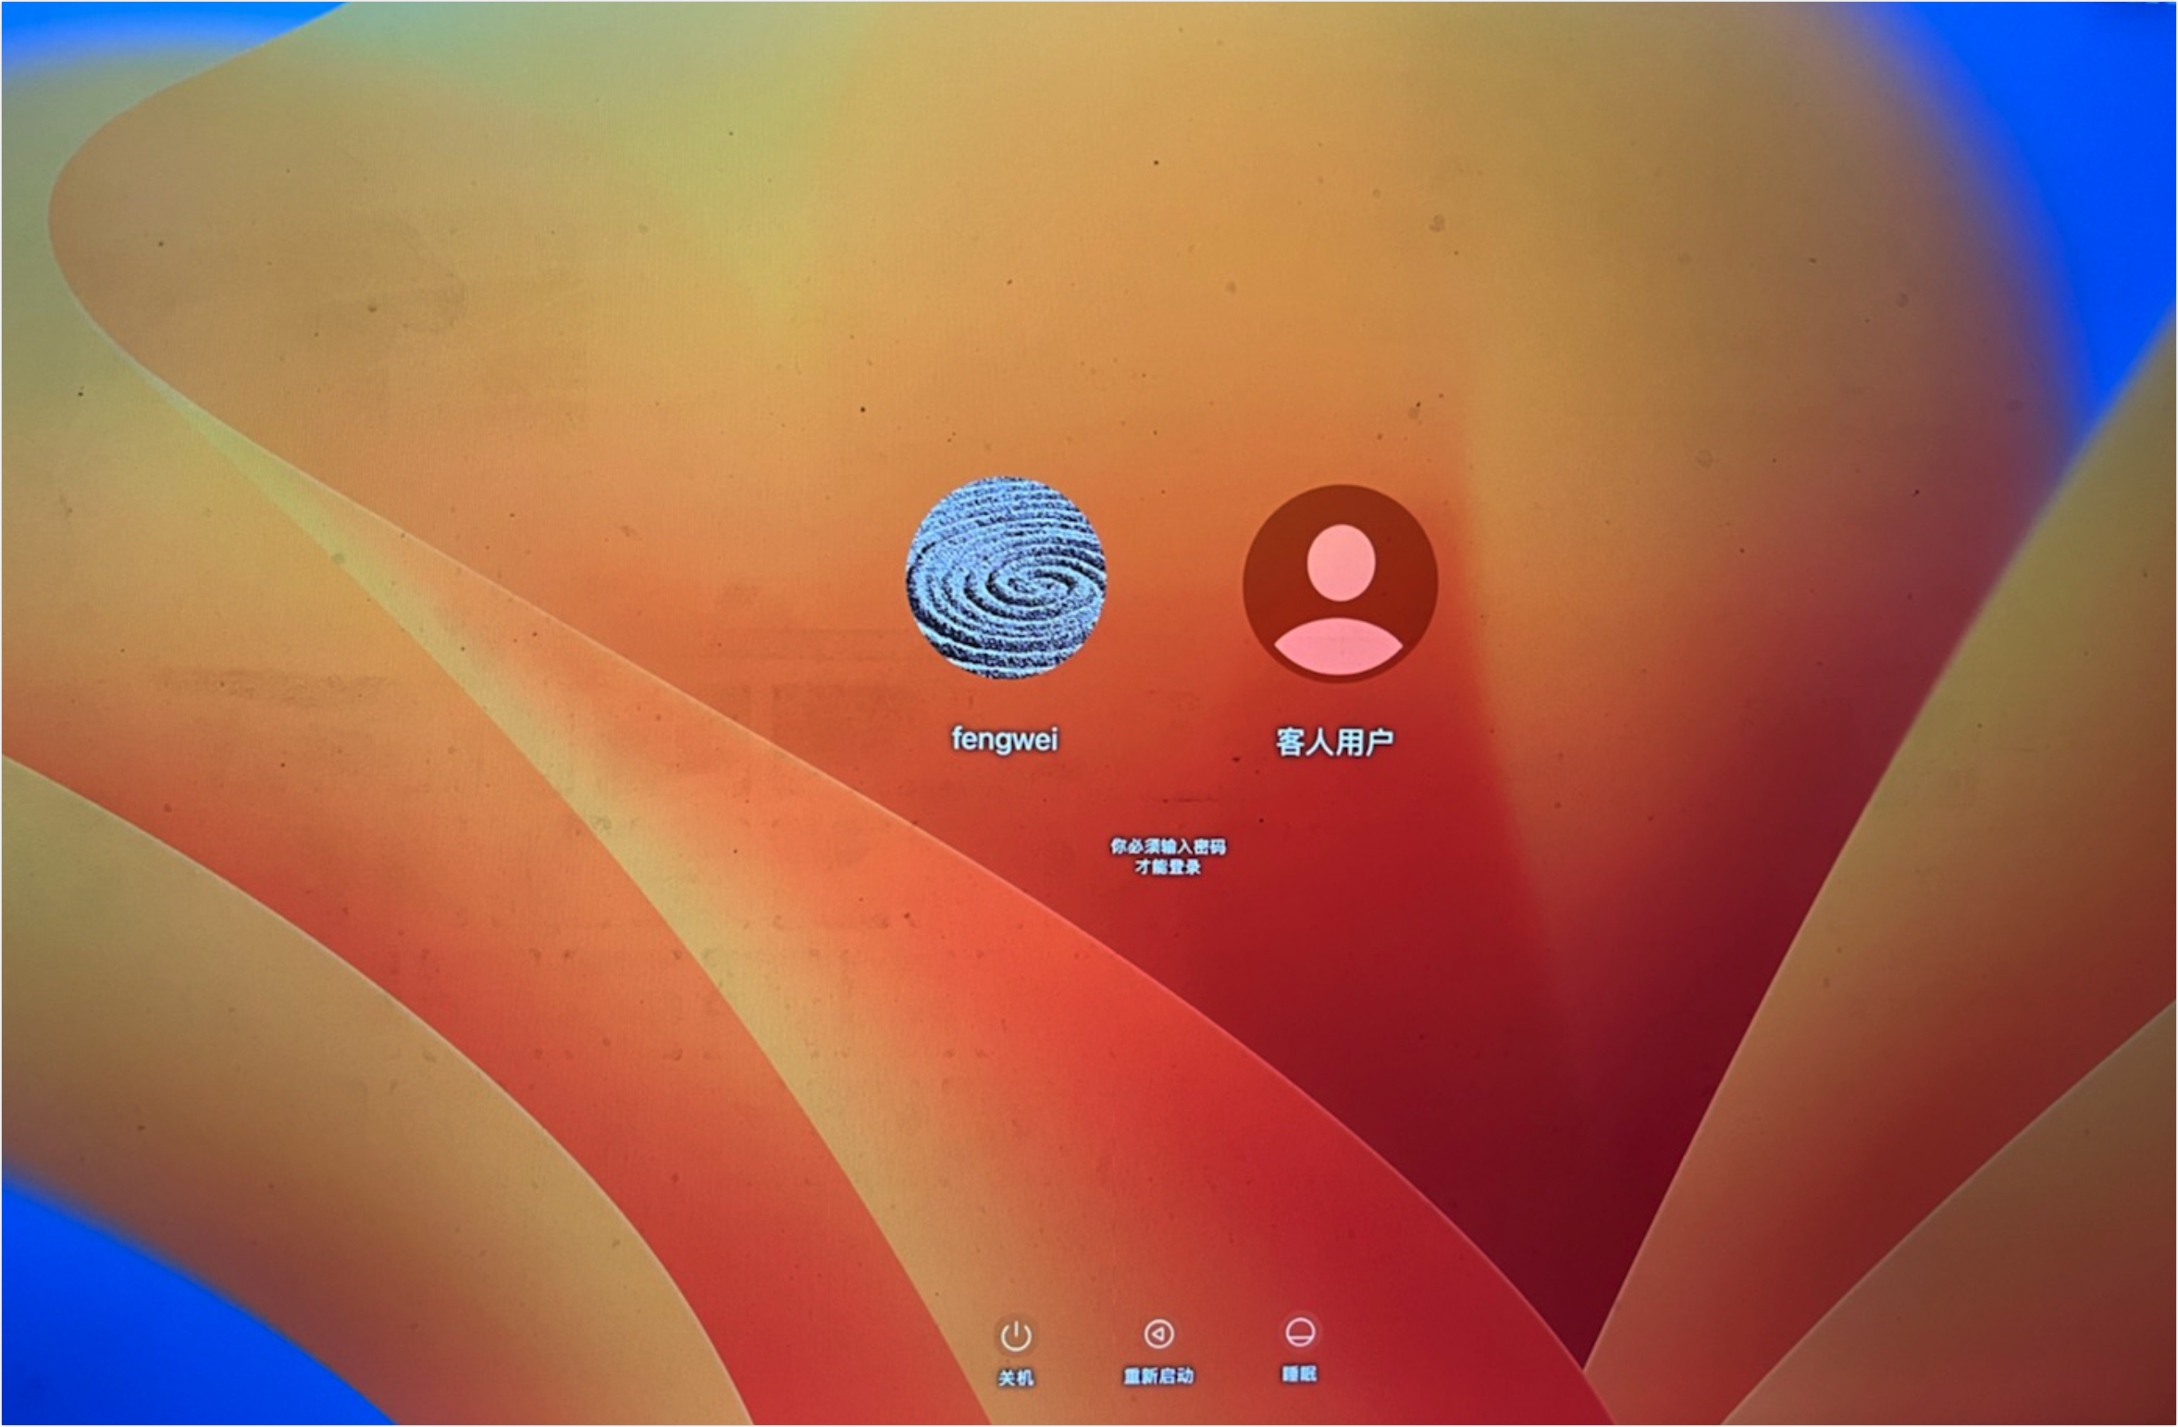Shut down the Mac from login screen
2178x1427 pixels.
click(x=1016, y=1335)
